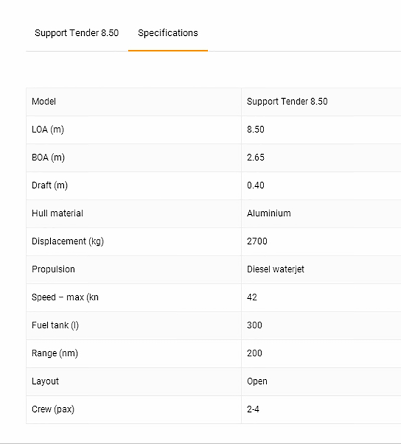Click the Open layout value
Image resolution: width=401 pixels, height=444 pixels.
257,382
